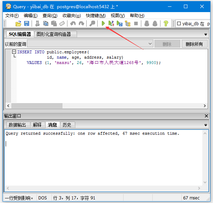Click the Execute pgScript icon
This screenshot has width=213, height=203.
(111, 23)
